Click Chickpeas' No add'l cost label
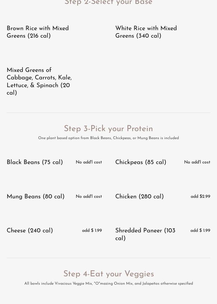 pyautogui.click(x=197, y=162)
